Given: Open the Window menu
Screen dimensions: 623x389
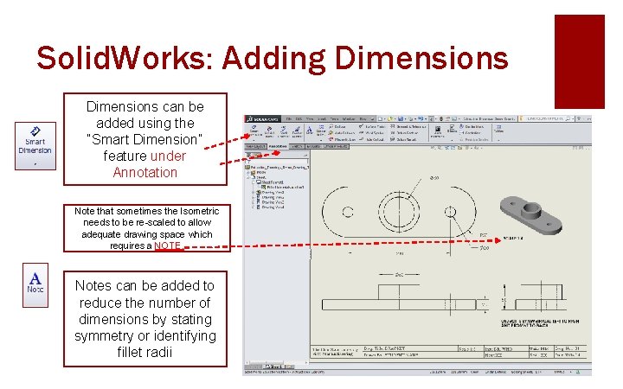Looking at the screenshot, I should 349,118.
